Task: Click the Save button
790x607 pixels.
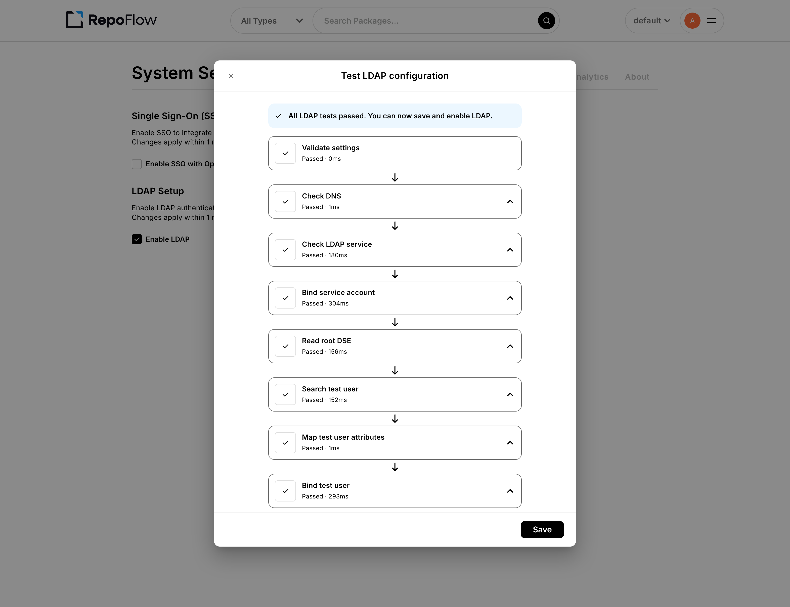Action: (542, 529)
